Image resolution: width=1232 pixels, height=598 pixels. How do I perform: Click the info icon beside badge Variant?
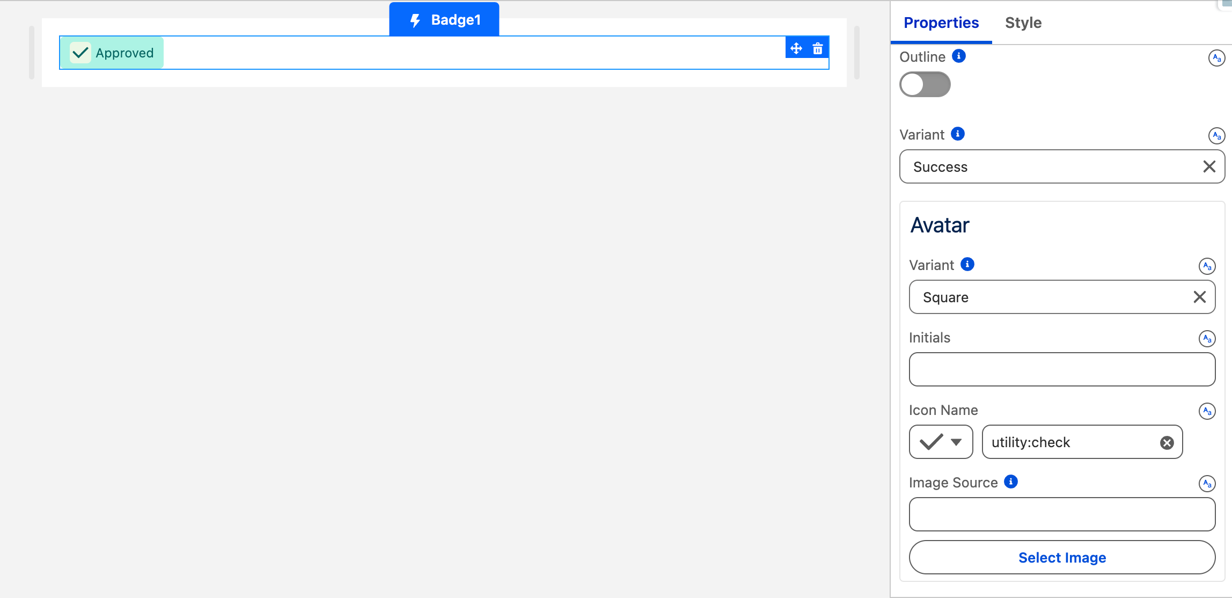(x=958, y=134)
